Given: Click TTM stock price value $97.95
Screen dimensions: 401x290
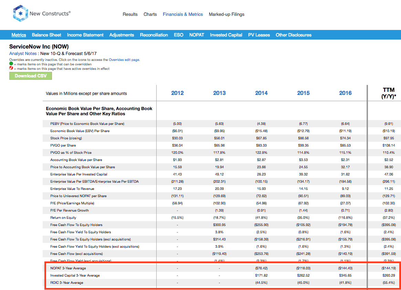Looking at the screenshot, I should pos(389,138).
